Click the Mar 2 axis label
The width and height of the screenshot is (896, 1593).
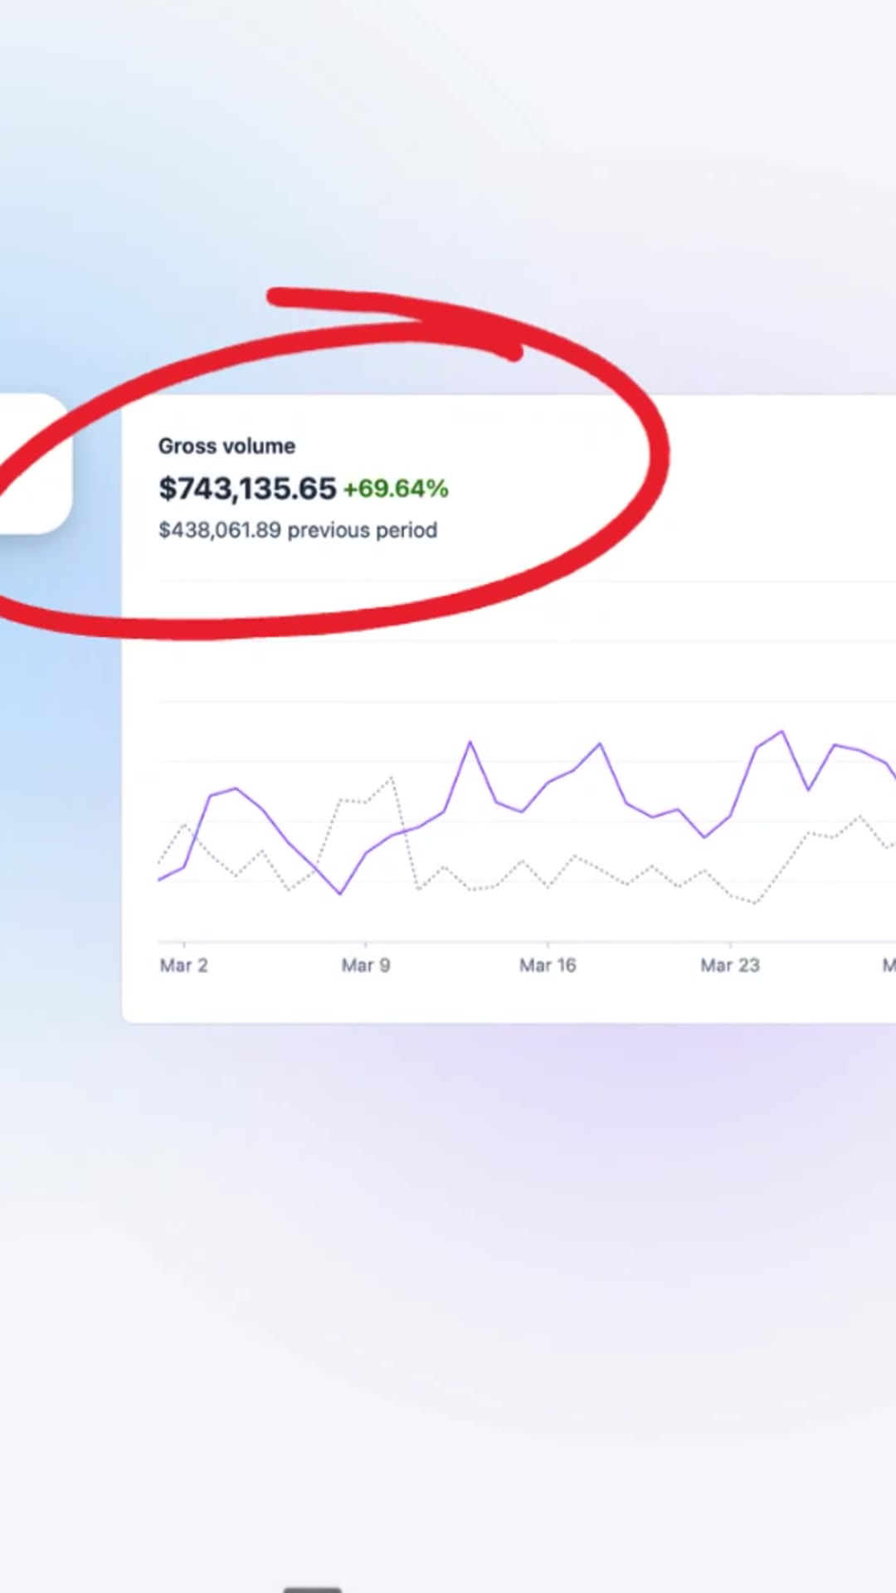[x=183, y=965]
